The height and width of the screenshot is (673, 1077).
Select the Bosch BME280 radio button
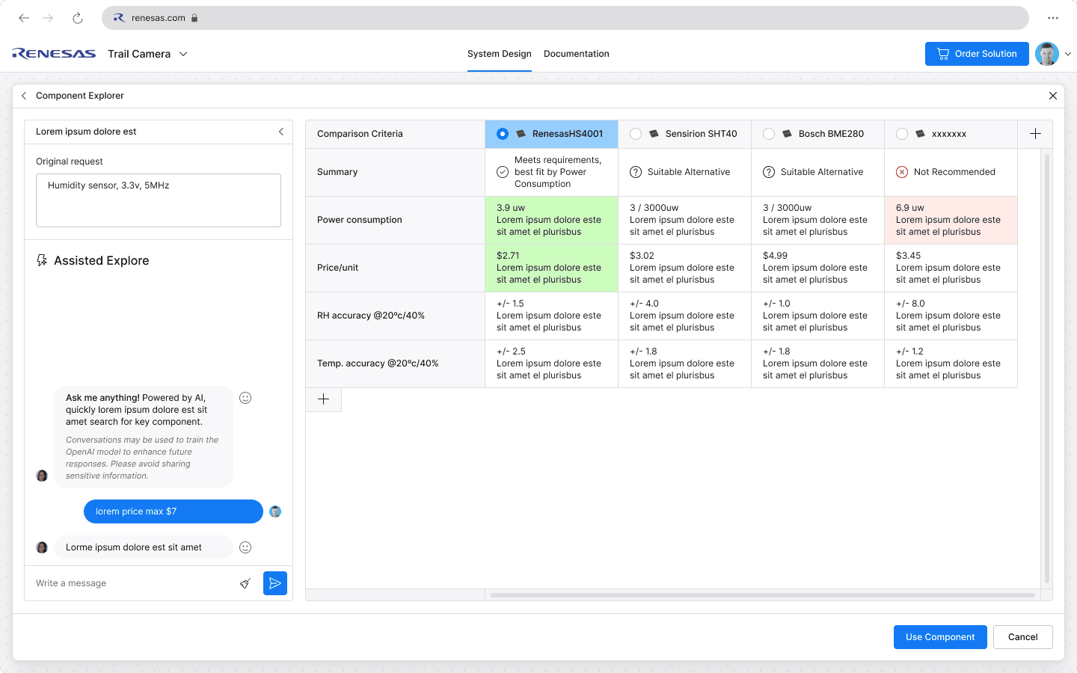coord(769,134)
